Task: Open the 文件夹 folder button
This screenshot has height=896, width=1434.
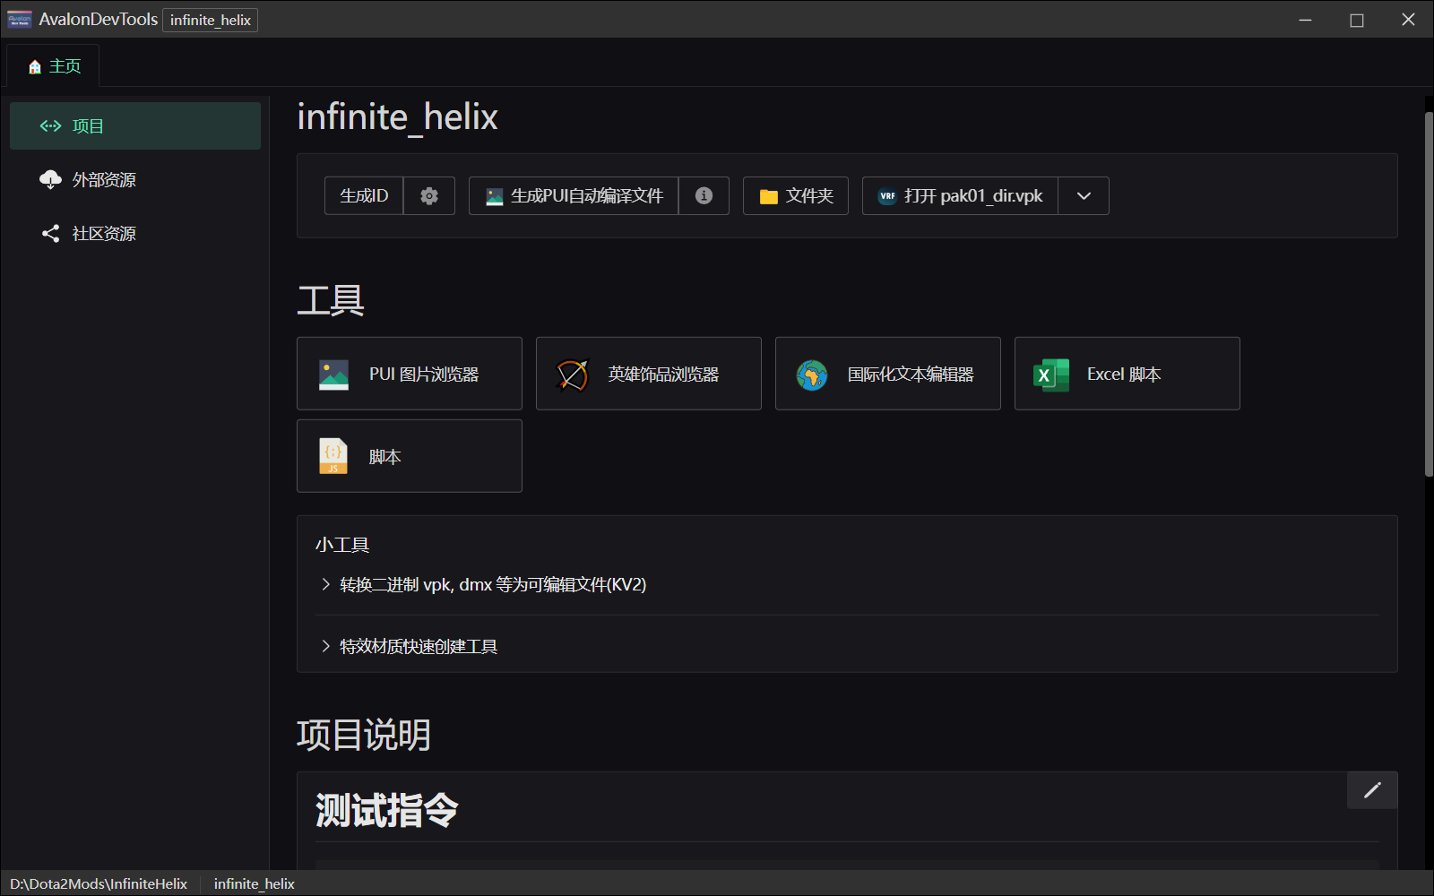Action: (796, 195)
